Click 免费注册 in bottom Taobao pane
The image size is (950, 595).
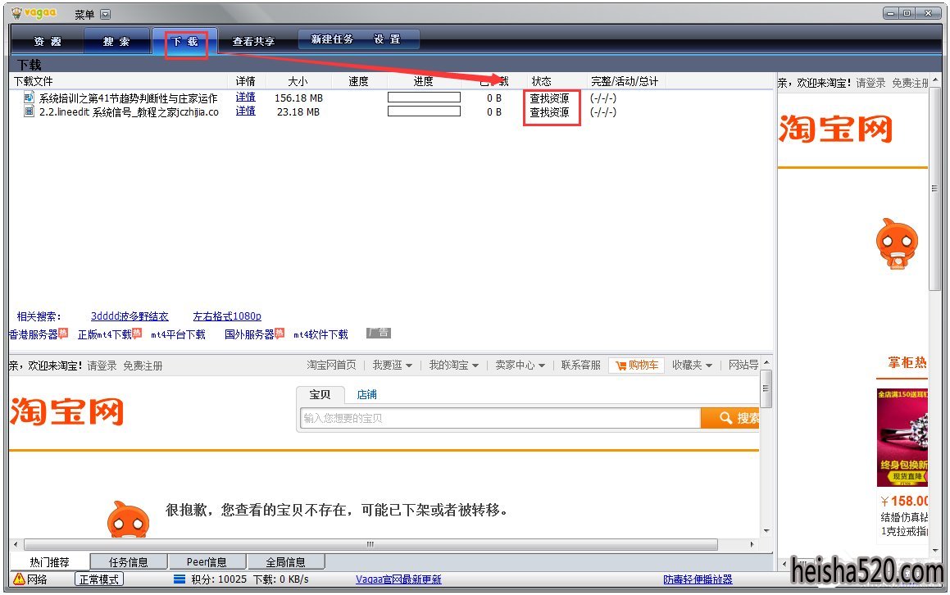click(x=143, y=366)
